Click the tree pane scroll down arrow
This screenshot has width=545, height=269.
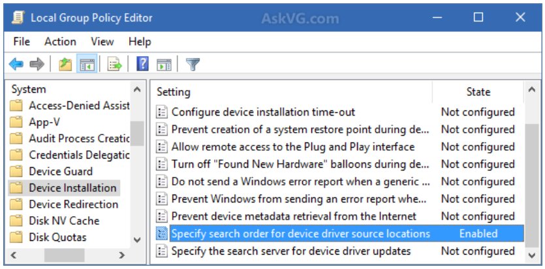(x=137, y=240)
